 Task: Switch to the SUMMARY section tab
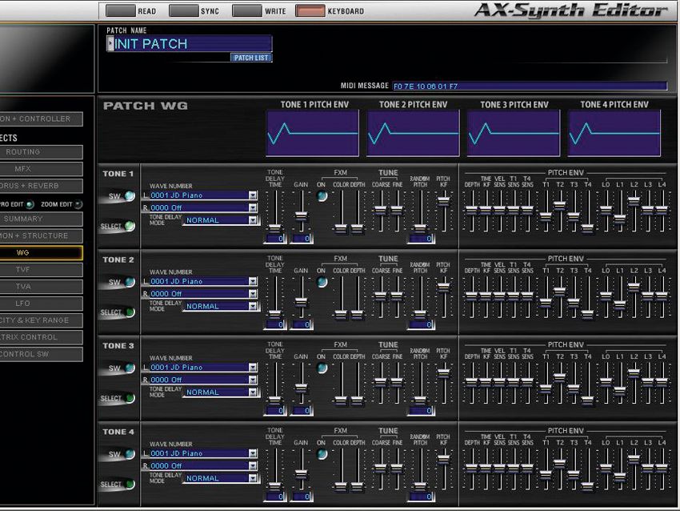tap(40, 219)
